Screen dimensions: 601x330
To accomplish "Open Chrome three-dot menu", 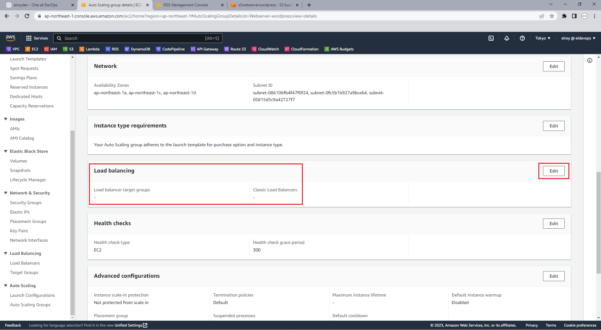I will click(594, 16).
